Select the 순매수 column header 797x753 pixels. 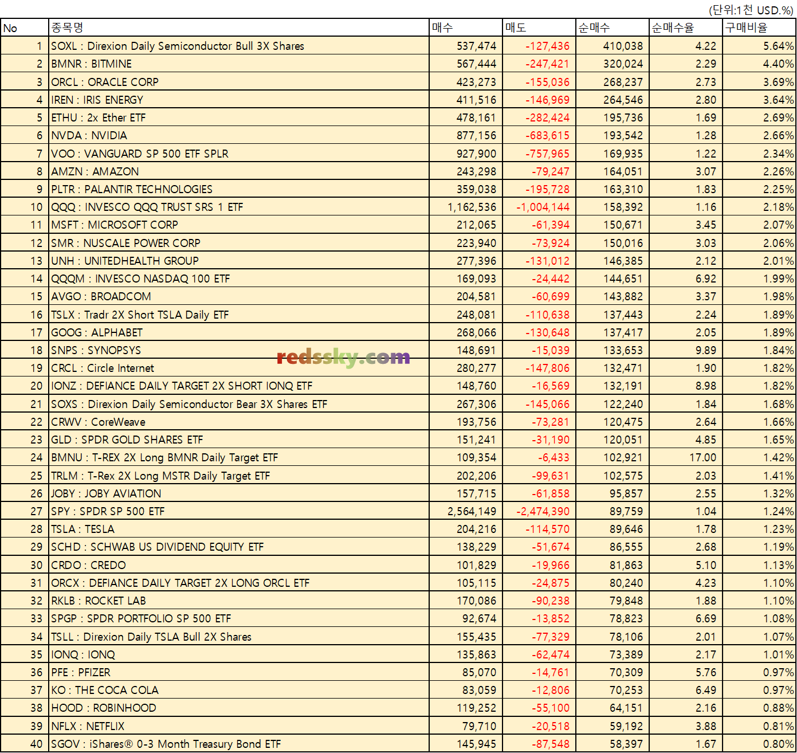click(613, 28)
